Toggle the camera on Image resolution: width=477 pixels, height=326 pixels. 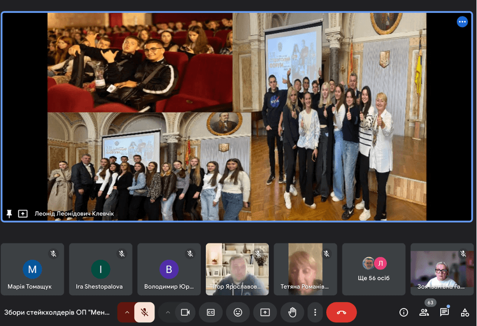185,312
